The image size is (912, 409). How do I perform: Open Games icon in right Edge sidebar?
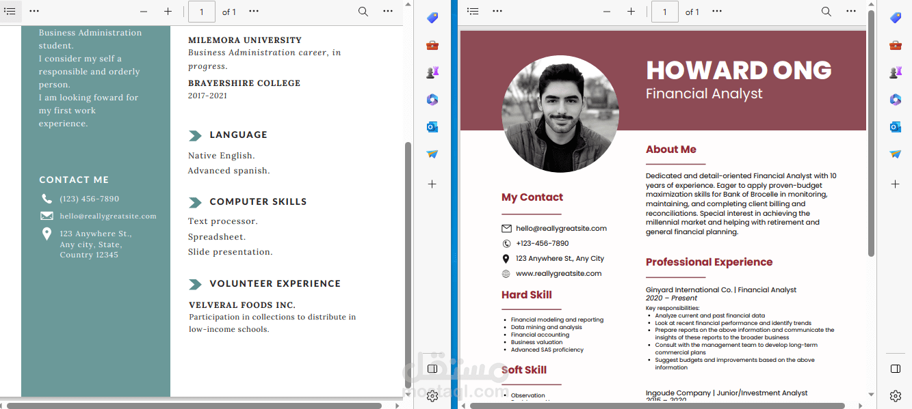pyautogui.click(x=896, y=72)
